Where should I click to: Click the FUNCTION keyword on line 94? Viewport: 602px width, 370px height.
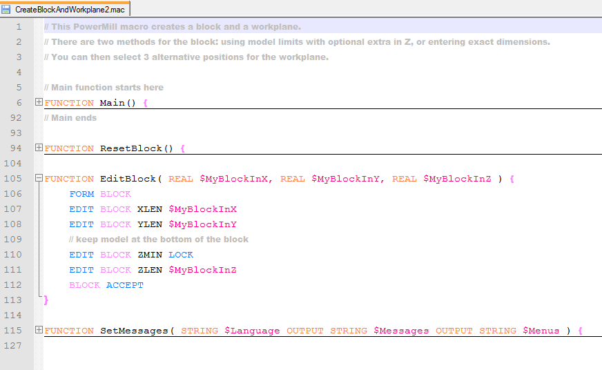(x=69, y=148)
